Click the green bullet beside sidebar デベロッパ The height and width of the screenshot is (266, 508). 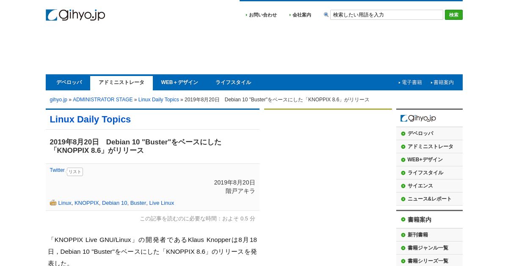click(403, 133)
